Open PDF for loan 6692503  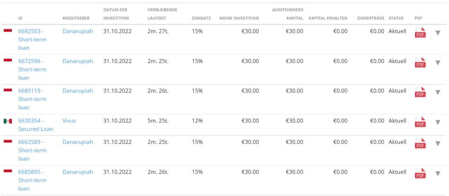pos(420,34)
